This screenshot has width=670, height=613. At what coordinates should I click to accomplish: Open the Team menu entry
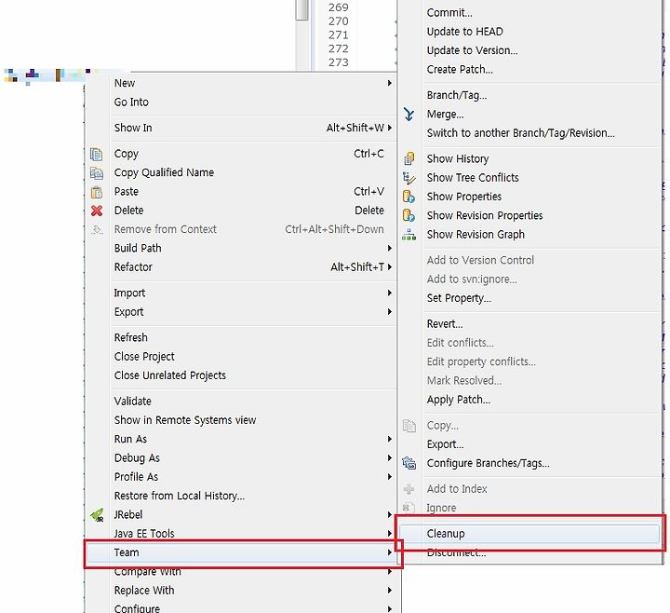(x=242, y=552)
